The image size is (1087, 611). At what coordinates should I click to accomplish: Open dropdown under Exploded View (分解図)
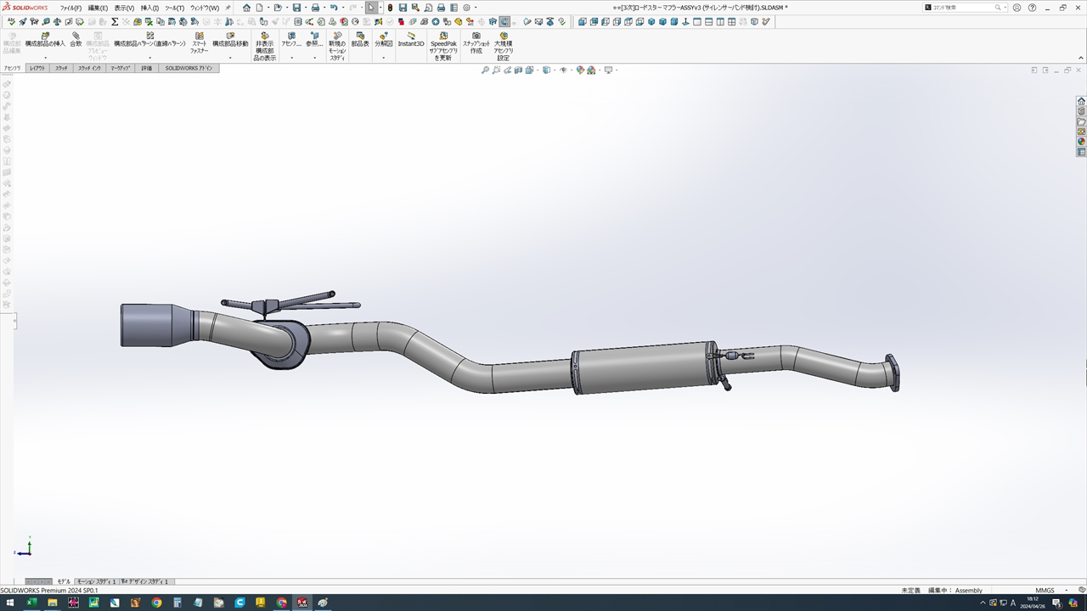[384, 58]
